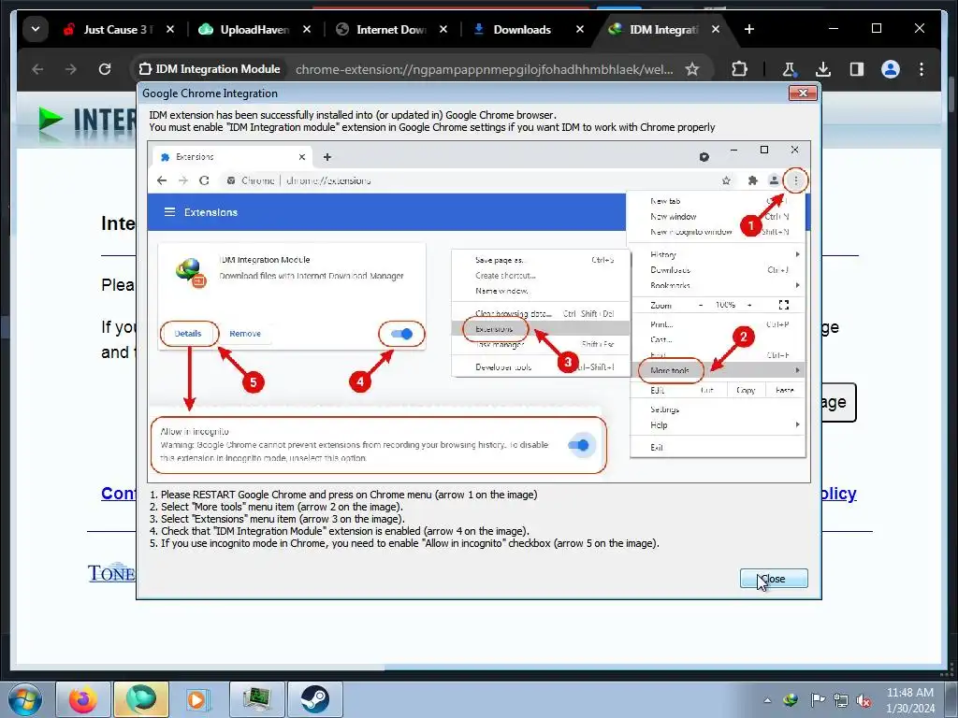Open the tab search chevron in Chrome

(36, 29)
